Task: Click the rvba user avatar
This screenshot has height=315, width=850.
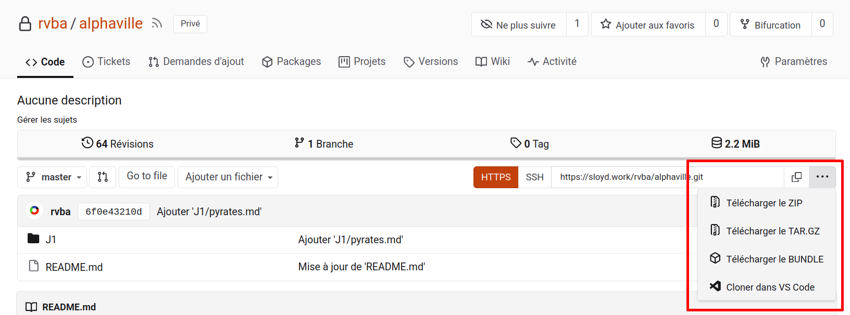Action: pos(34,211)
